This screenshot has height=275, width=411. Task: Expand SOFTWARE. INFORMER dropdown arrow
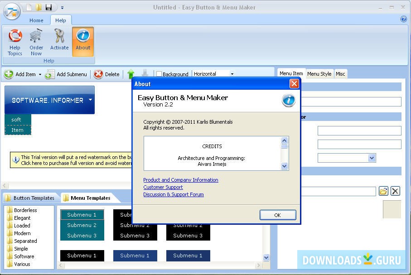click(x=91, y=100)
